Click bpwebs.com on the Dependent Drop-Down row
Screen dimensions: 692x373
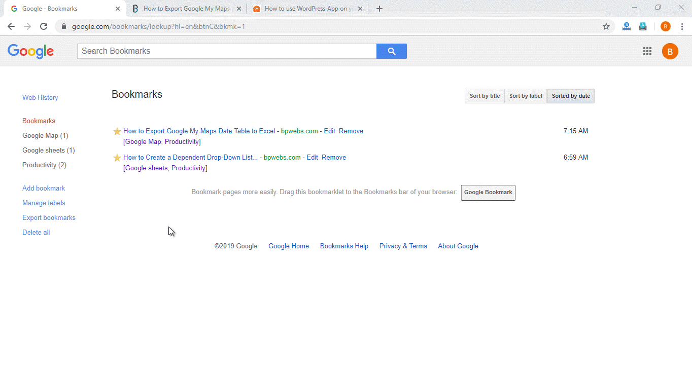point(282,158)
